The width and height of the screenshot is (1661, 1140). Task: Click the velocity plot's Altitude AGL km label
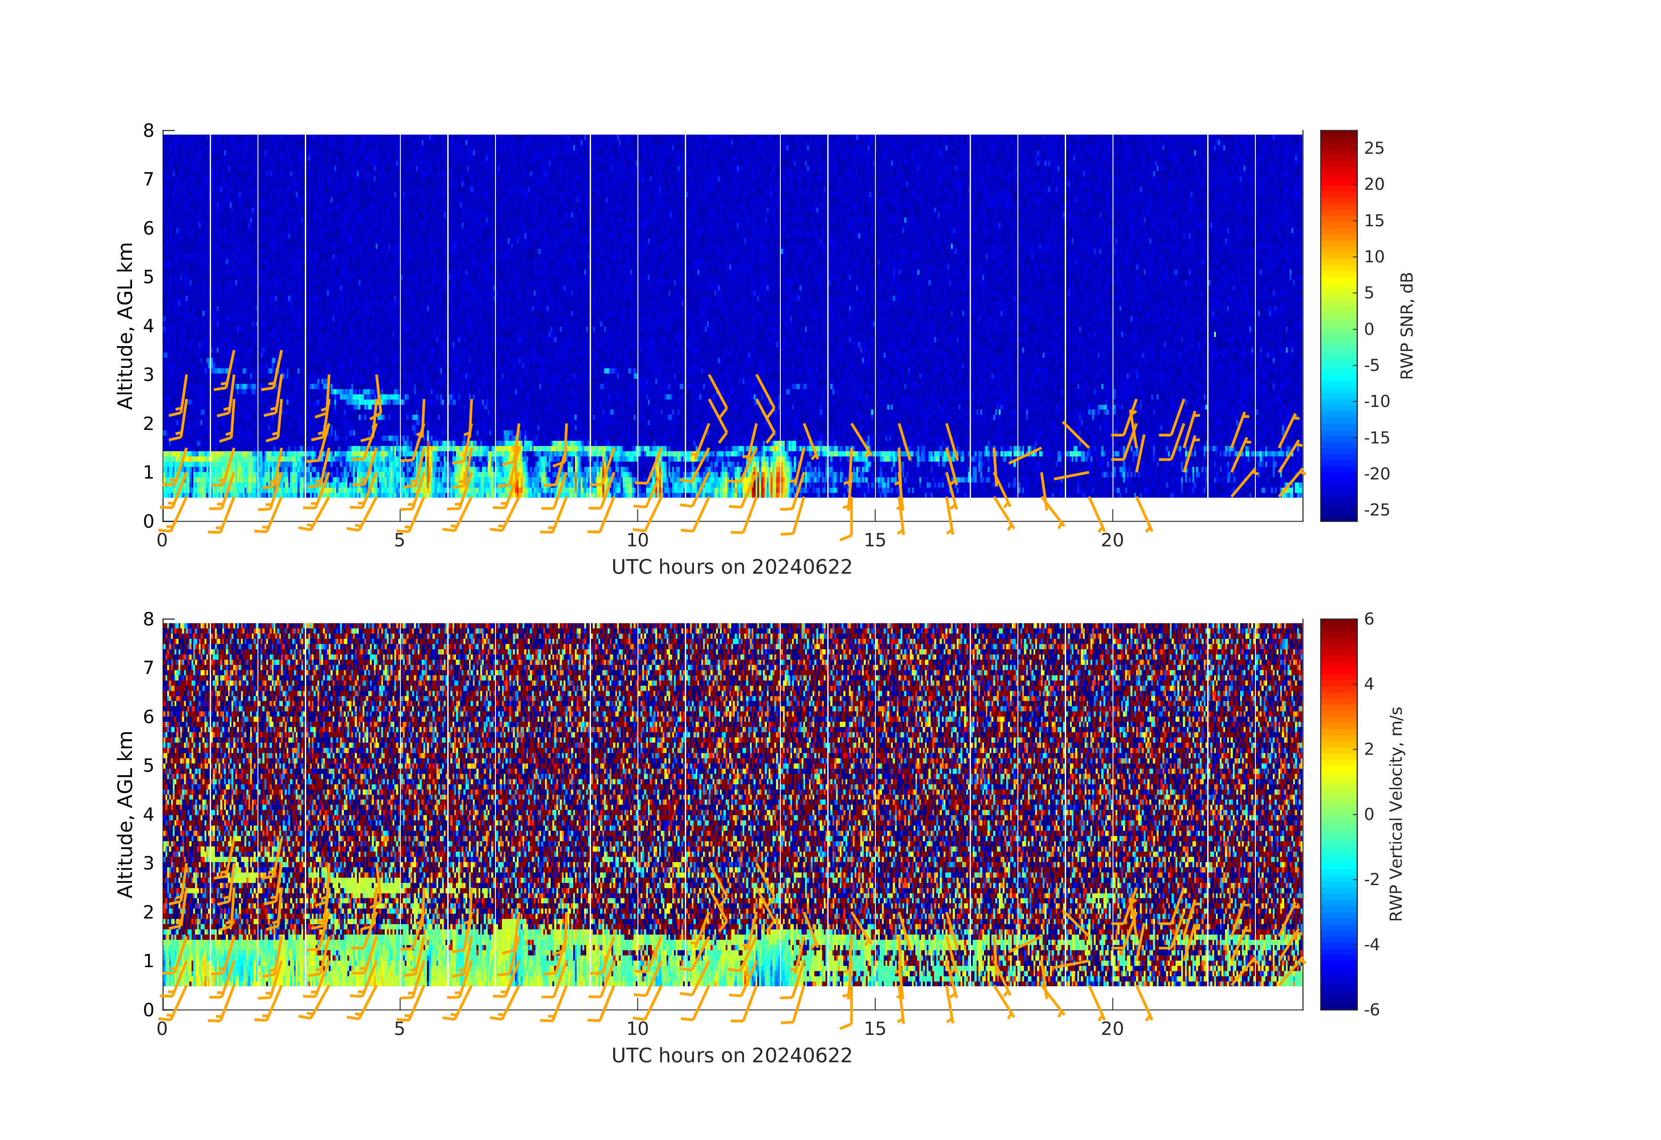point(125,814)
